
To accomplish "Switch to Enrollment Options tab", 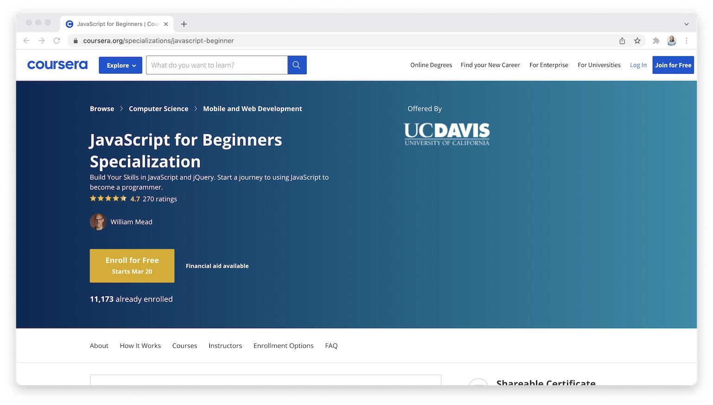I will 283,346.
